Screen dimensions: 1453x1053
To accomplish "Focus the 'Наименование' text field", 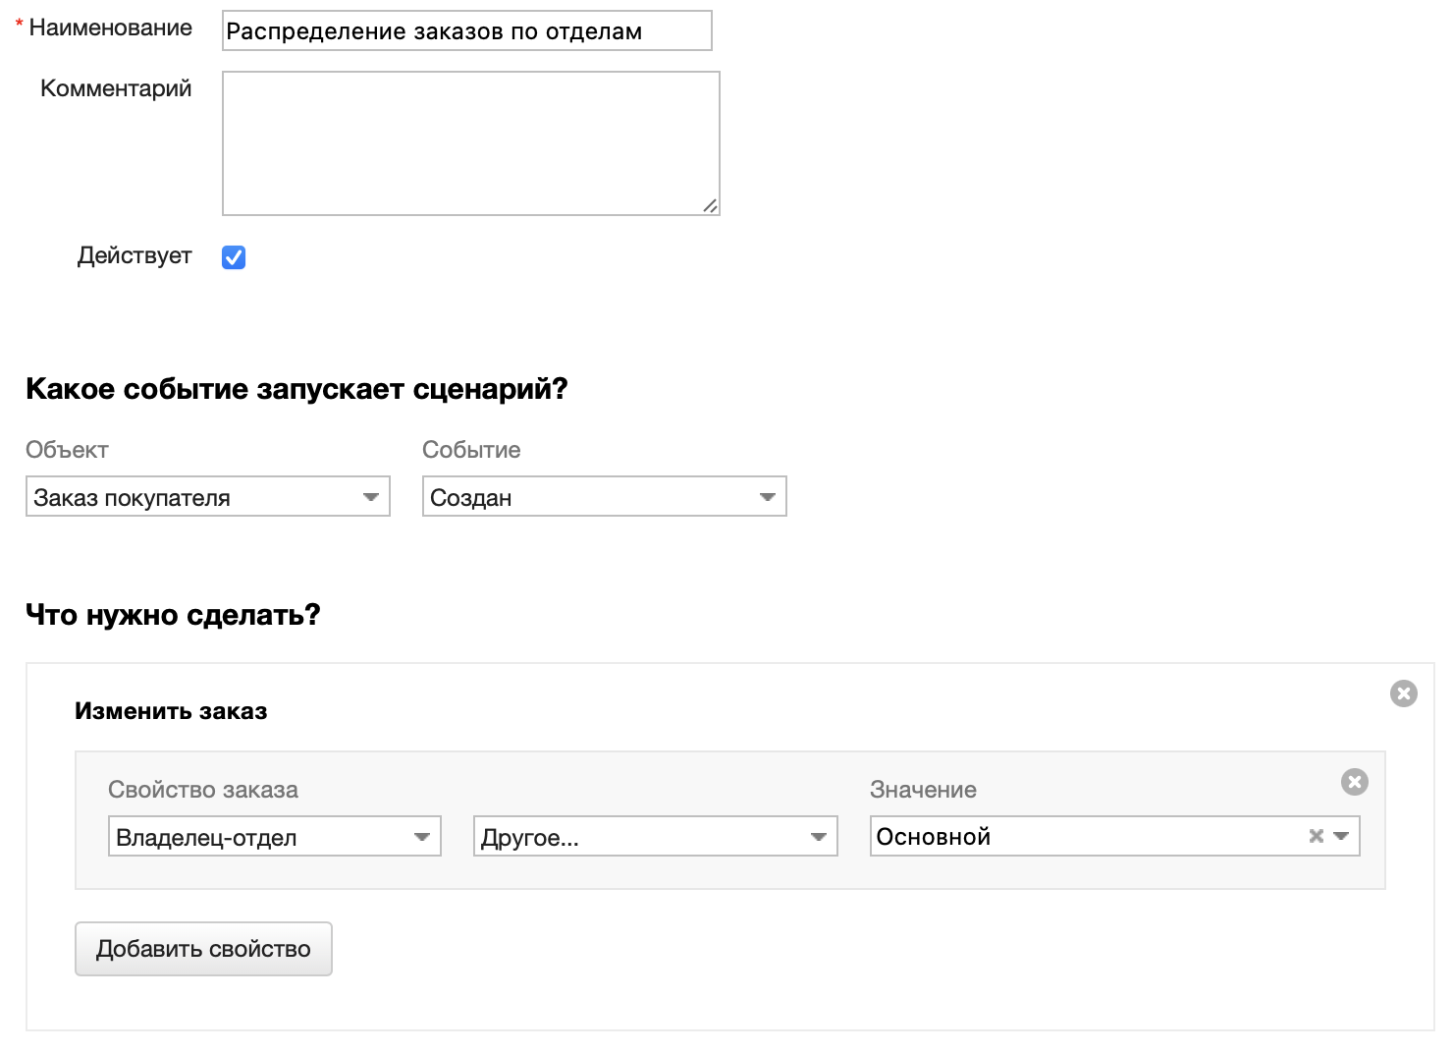I will tap(467, 30).
